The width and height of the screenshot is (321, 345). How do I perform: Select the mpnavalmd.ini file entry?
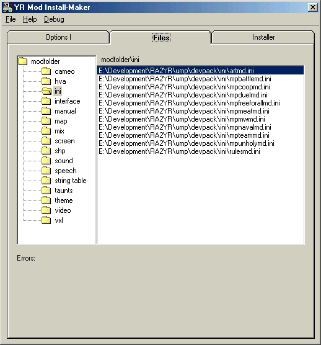(200, 127)
